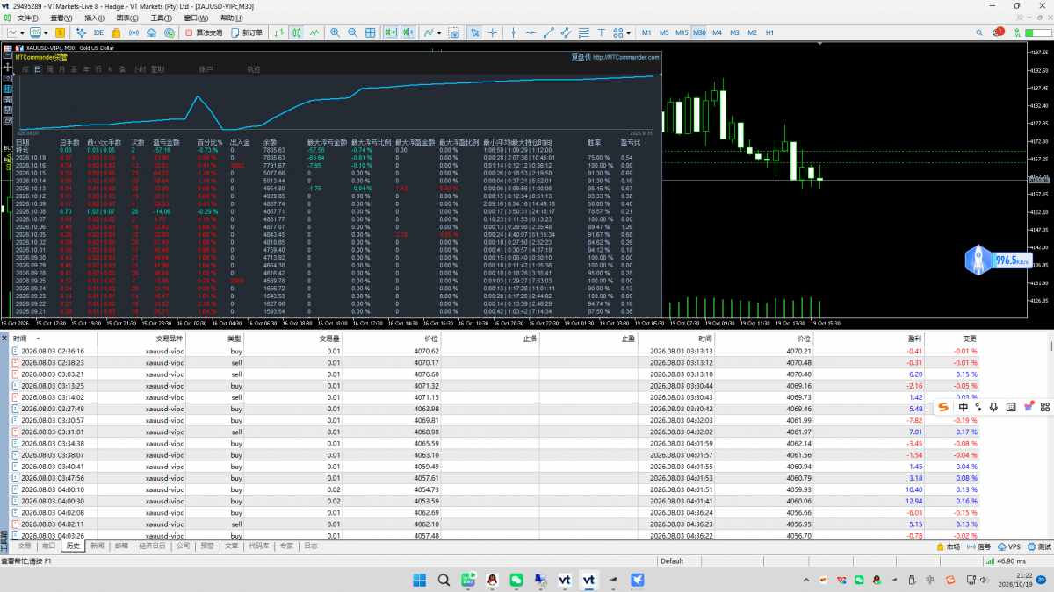Screen dimensions: 1054x592
Task: Switch chart to candlestick display
Action: pos(298,32)
